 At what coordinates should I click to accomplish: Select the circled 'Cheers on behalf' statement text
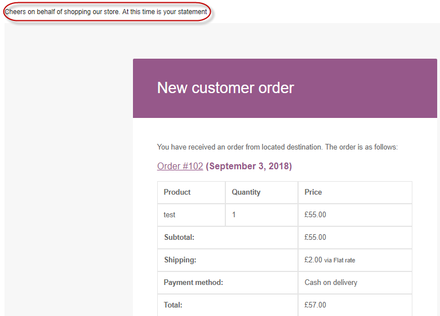[x=106, y=12]
